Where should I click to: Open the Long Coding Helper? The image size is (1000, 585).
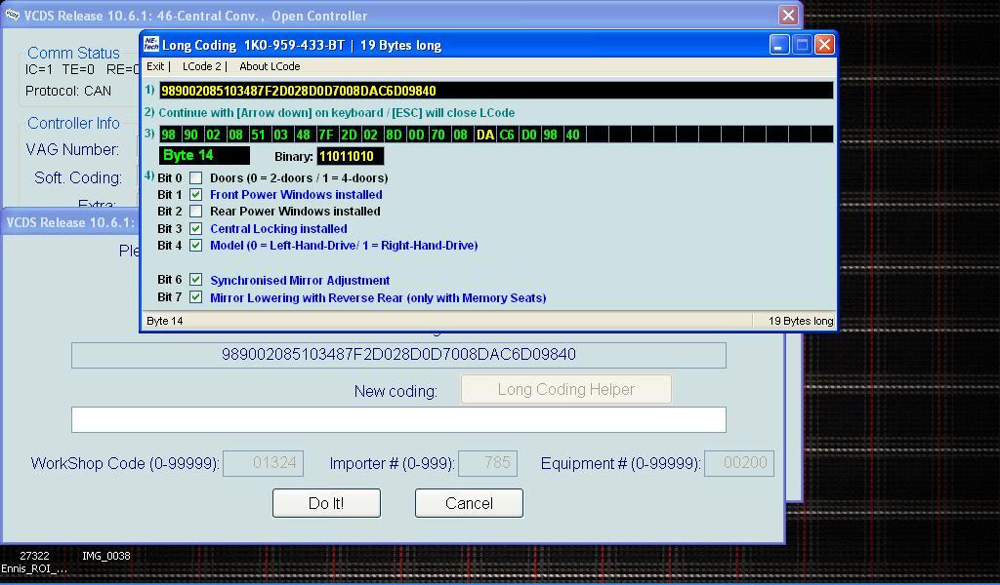point(566,389)
